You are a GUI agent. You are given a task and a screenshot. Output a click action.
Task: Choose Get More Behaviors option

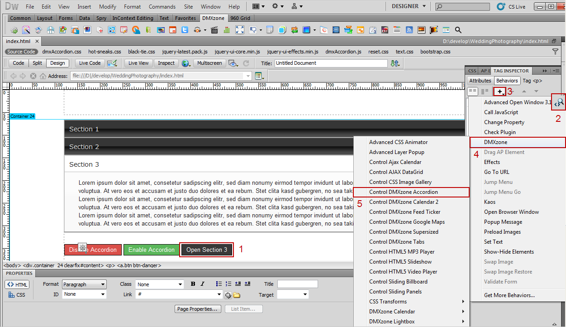coord(509,295)
